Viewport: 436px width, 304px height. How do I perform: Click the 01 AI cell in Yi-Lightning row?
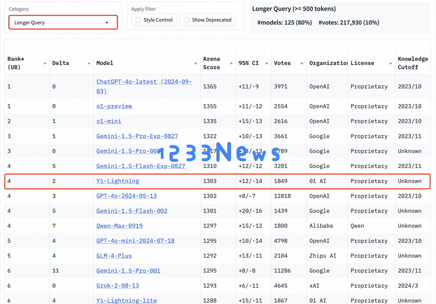click(x=318, y=181)
